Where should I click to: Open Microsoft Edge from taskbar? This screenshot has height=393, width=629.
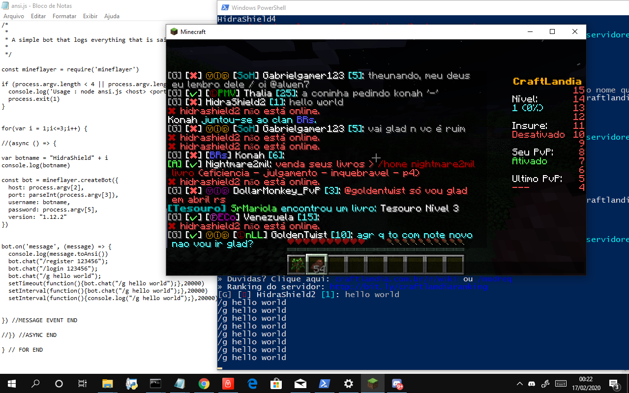[x=252, y=384]
